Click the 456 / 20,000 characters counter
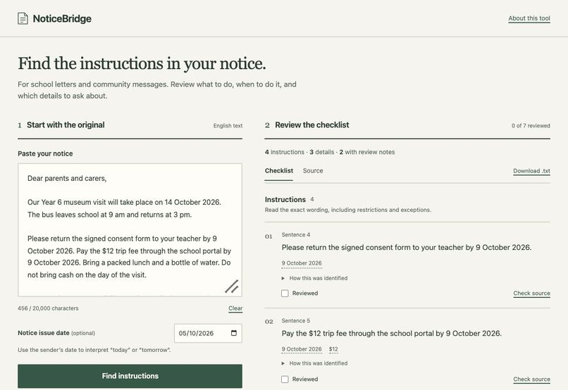 pos(48,308)
